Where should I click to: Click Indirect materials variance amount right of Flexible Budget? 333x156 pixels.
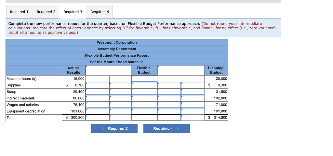tap(169, 98)
